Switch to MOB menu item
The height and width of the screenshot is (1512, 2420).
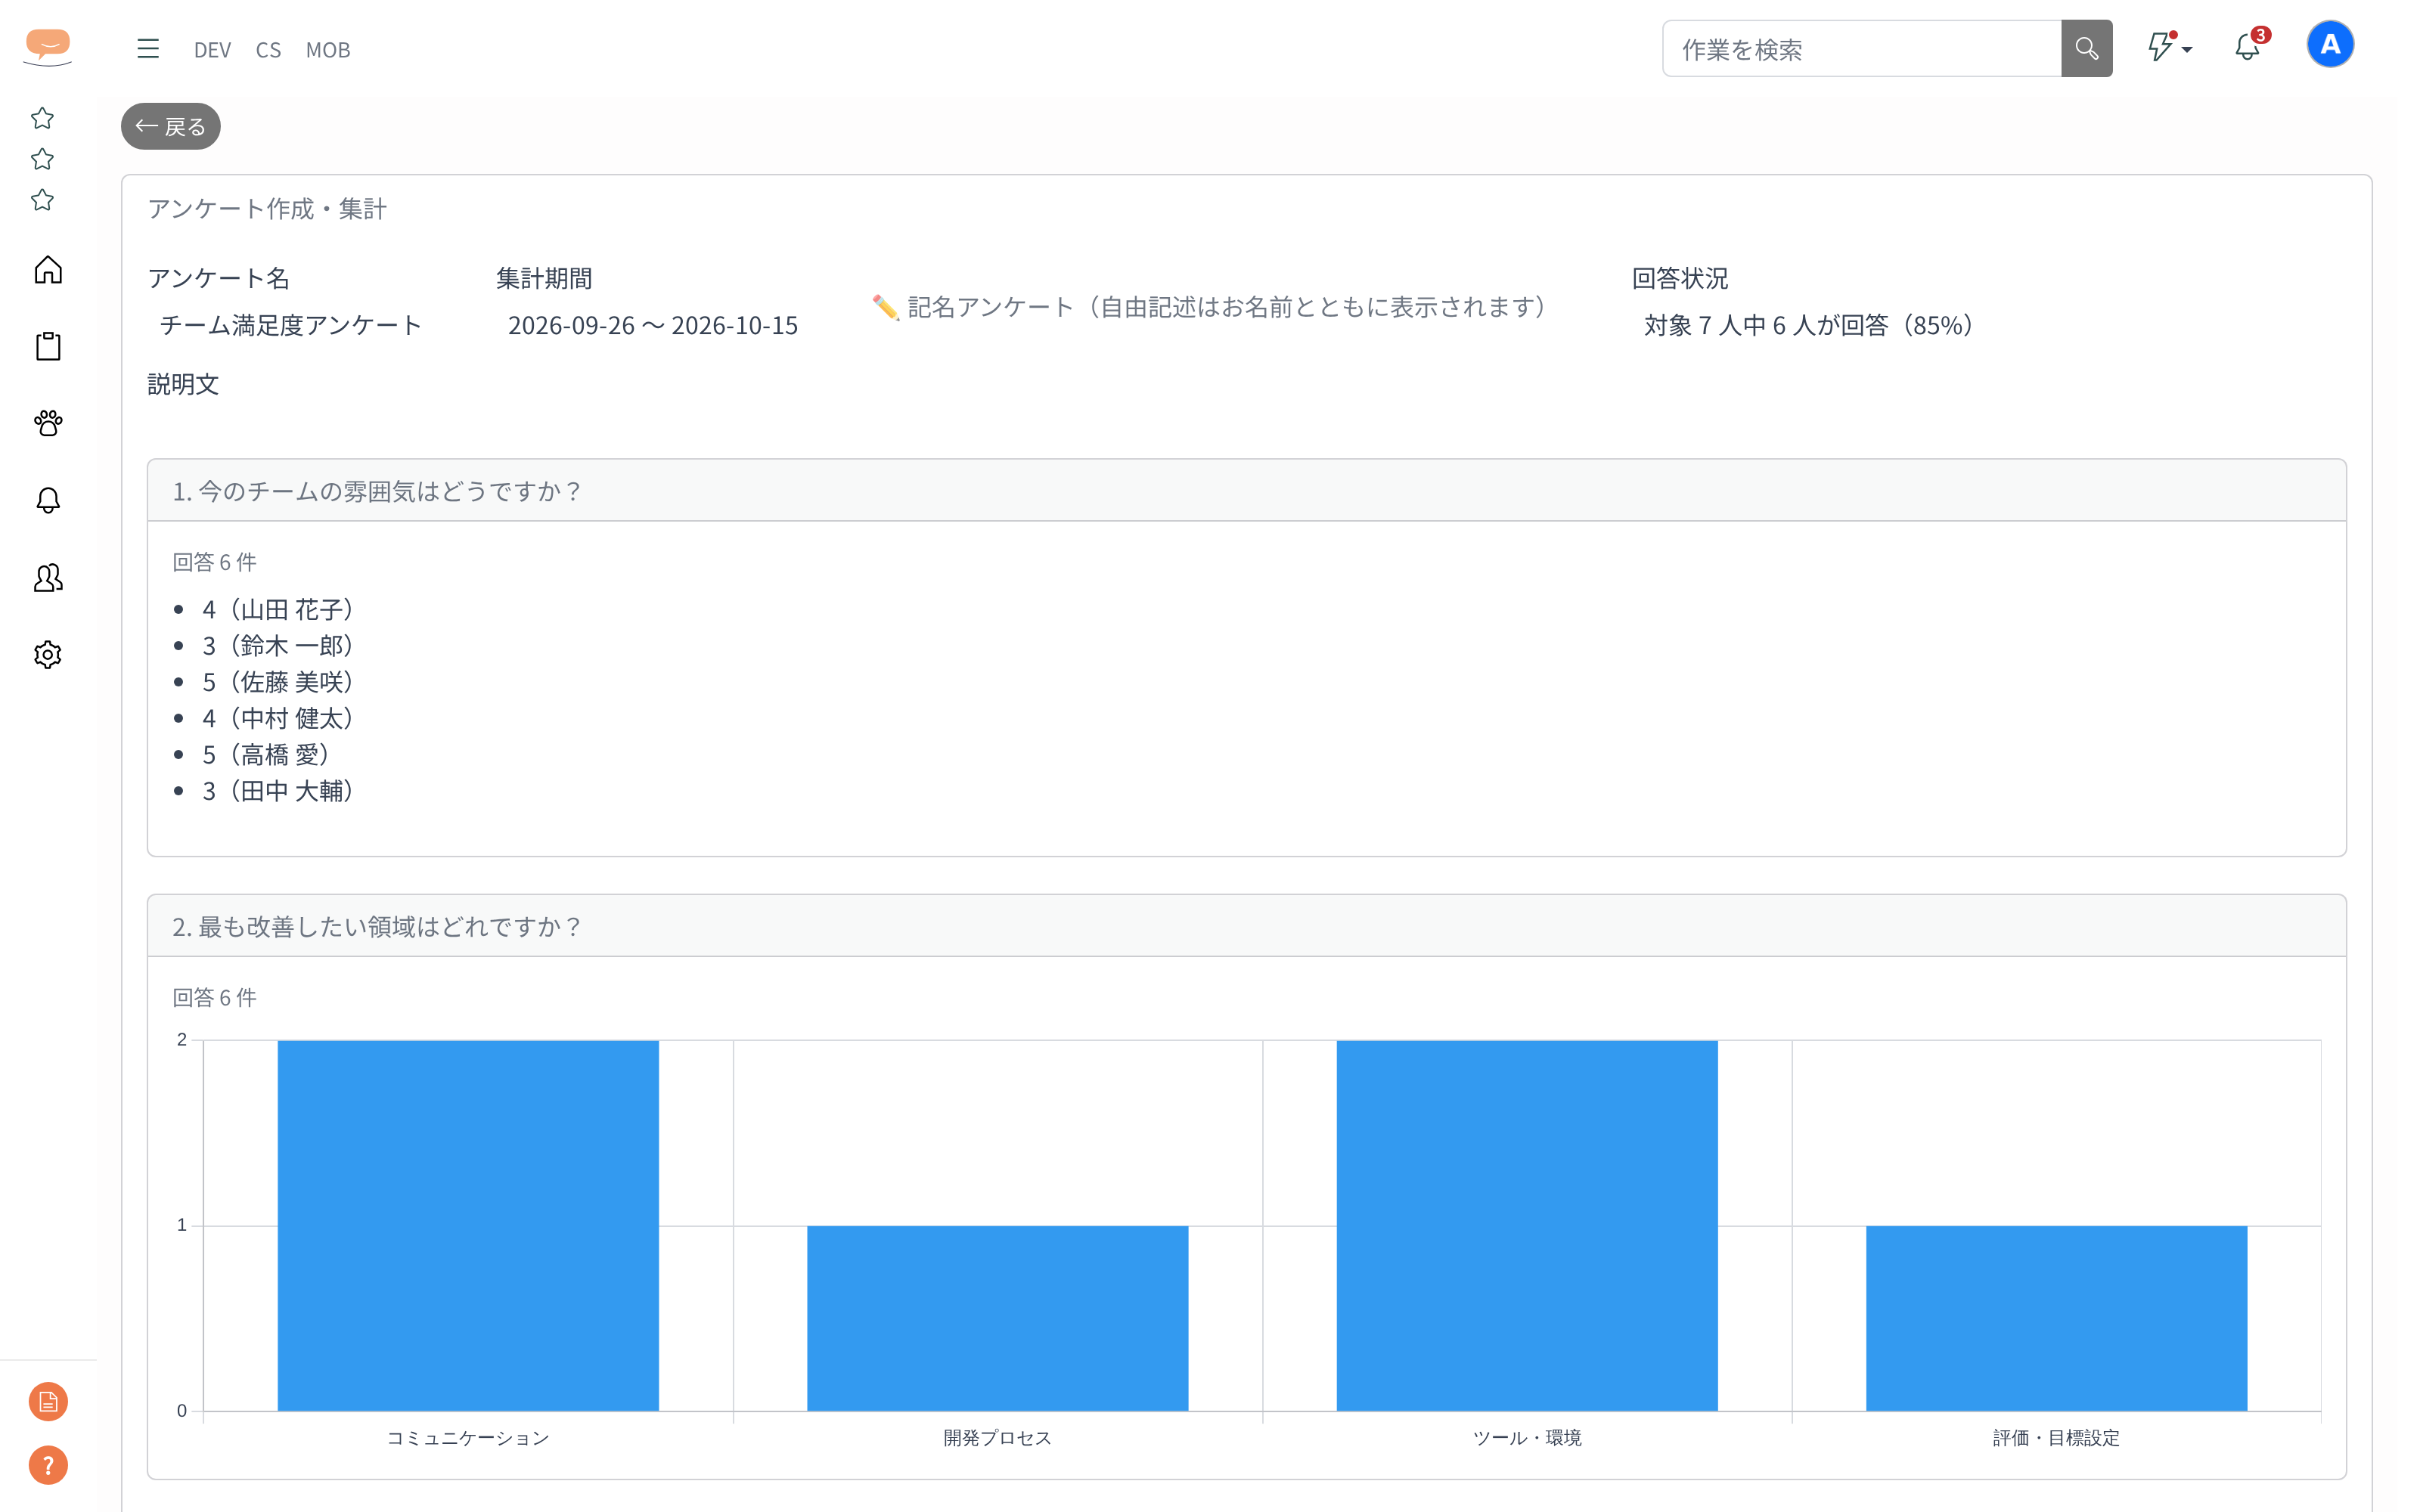[328, 49]
